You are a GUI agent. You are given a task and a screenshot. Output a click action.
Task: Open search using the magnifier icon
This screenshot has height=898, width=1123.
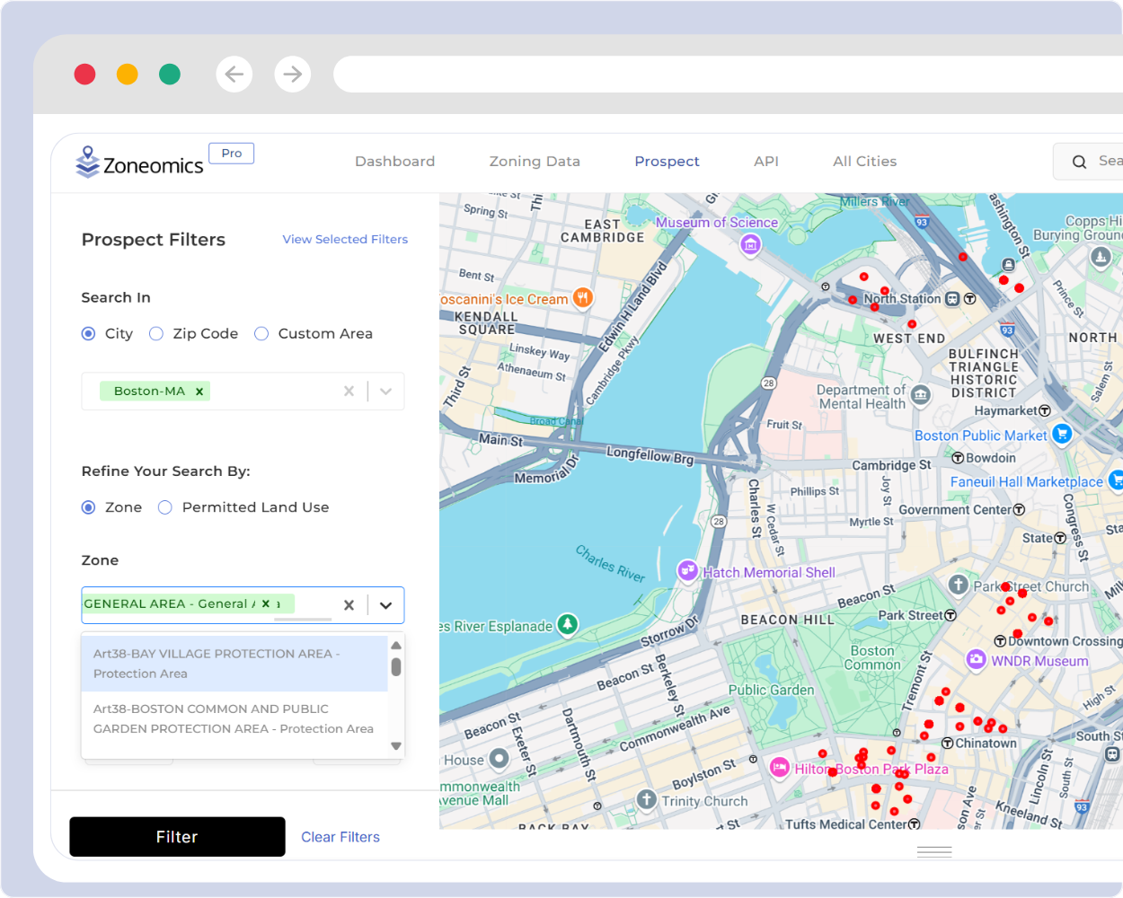[x=1079, y=162]
